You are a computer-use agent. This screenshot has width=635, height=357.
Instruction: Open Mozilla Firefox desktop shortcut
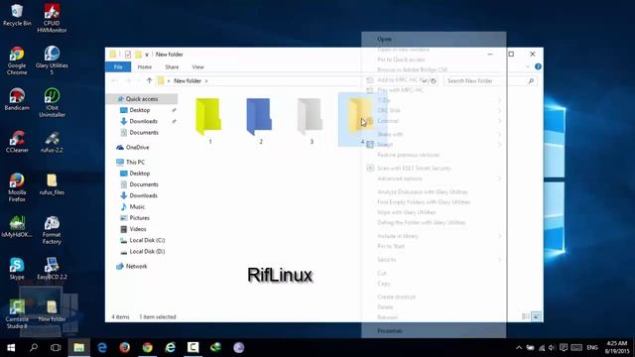pyautogui.click(x=17, y=187)
